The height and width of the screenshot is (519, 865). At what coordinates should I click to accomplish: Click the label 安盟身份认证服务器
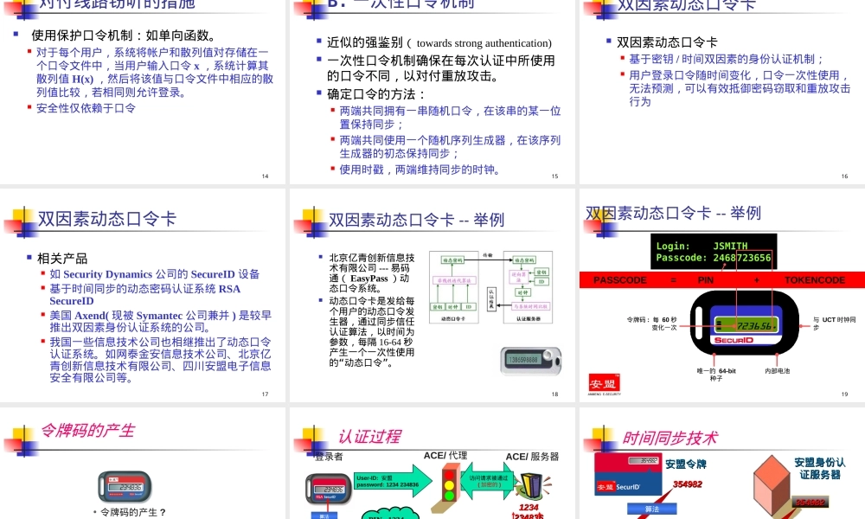click(820, 468)
